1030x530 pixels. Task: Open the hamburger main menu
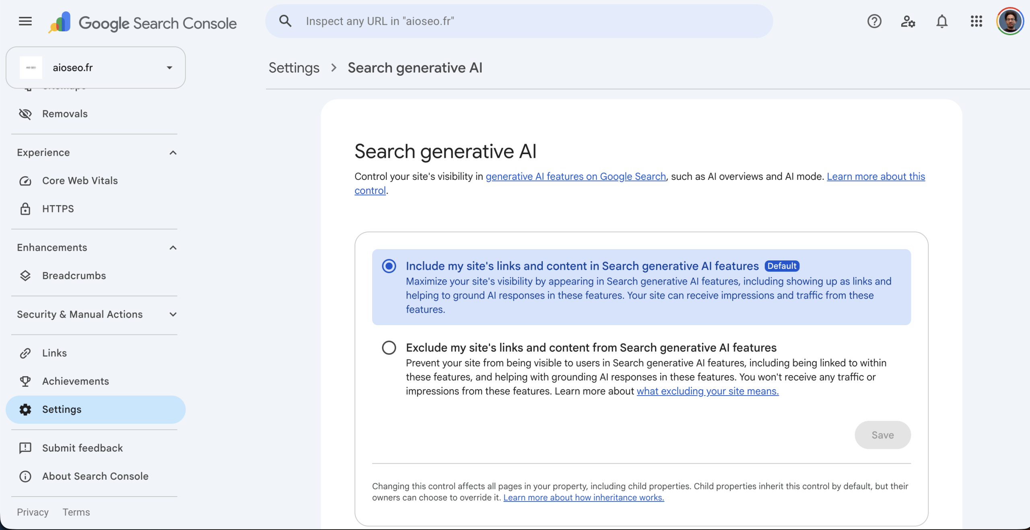25,21
